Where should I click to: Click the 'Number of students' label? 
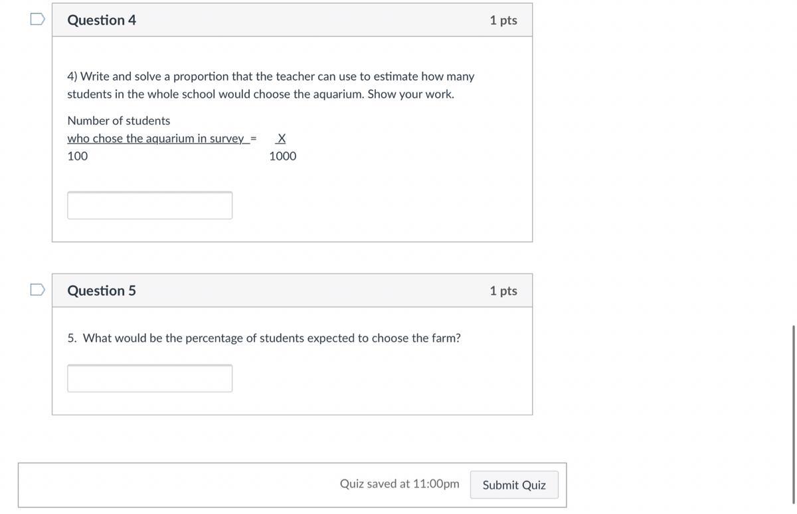pos(119,120)
